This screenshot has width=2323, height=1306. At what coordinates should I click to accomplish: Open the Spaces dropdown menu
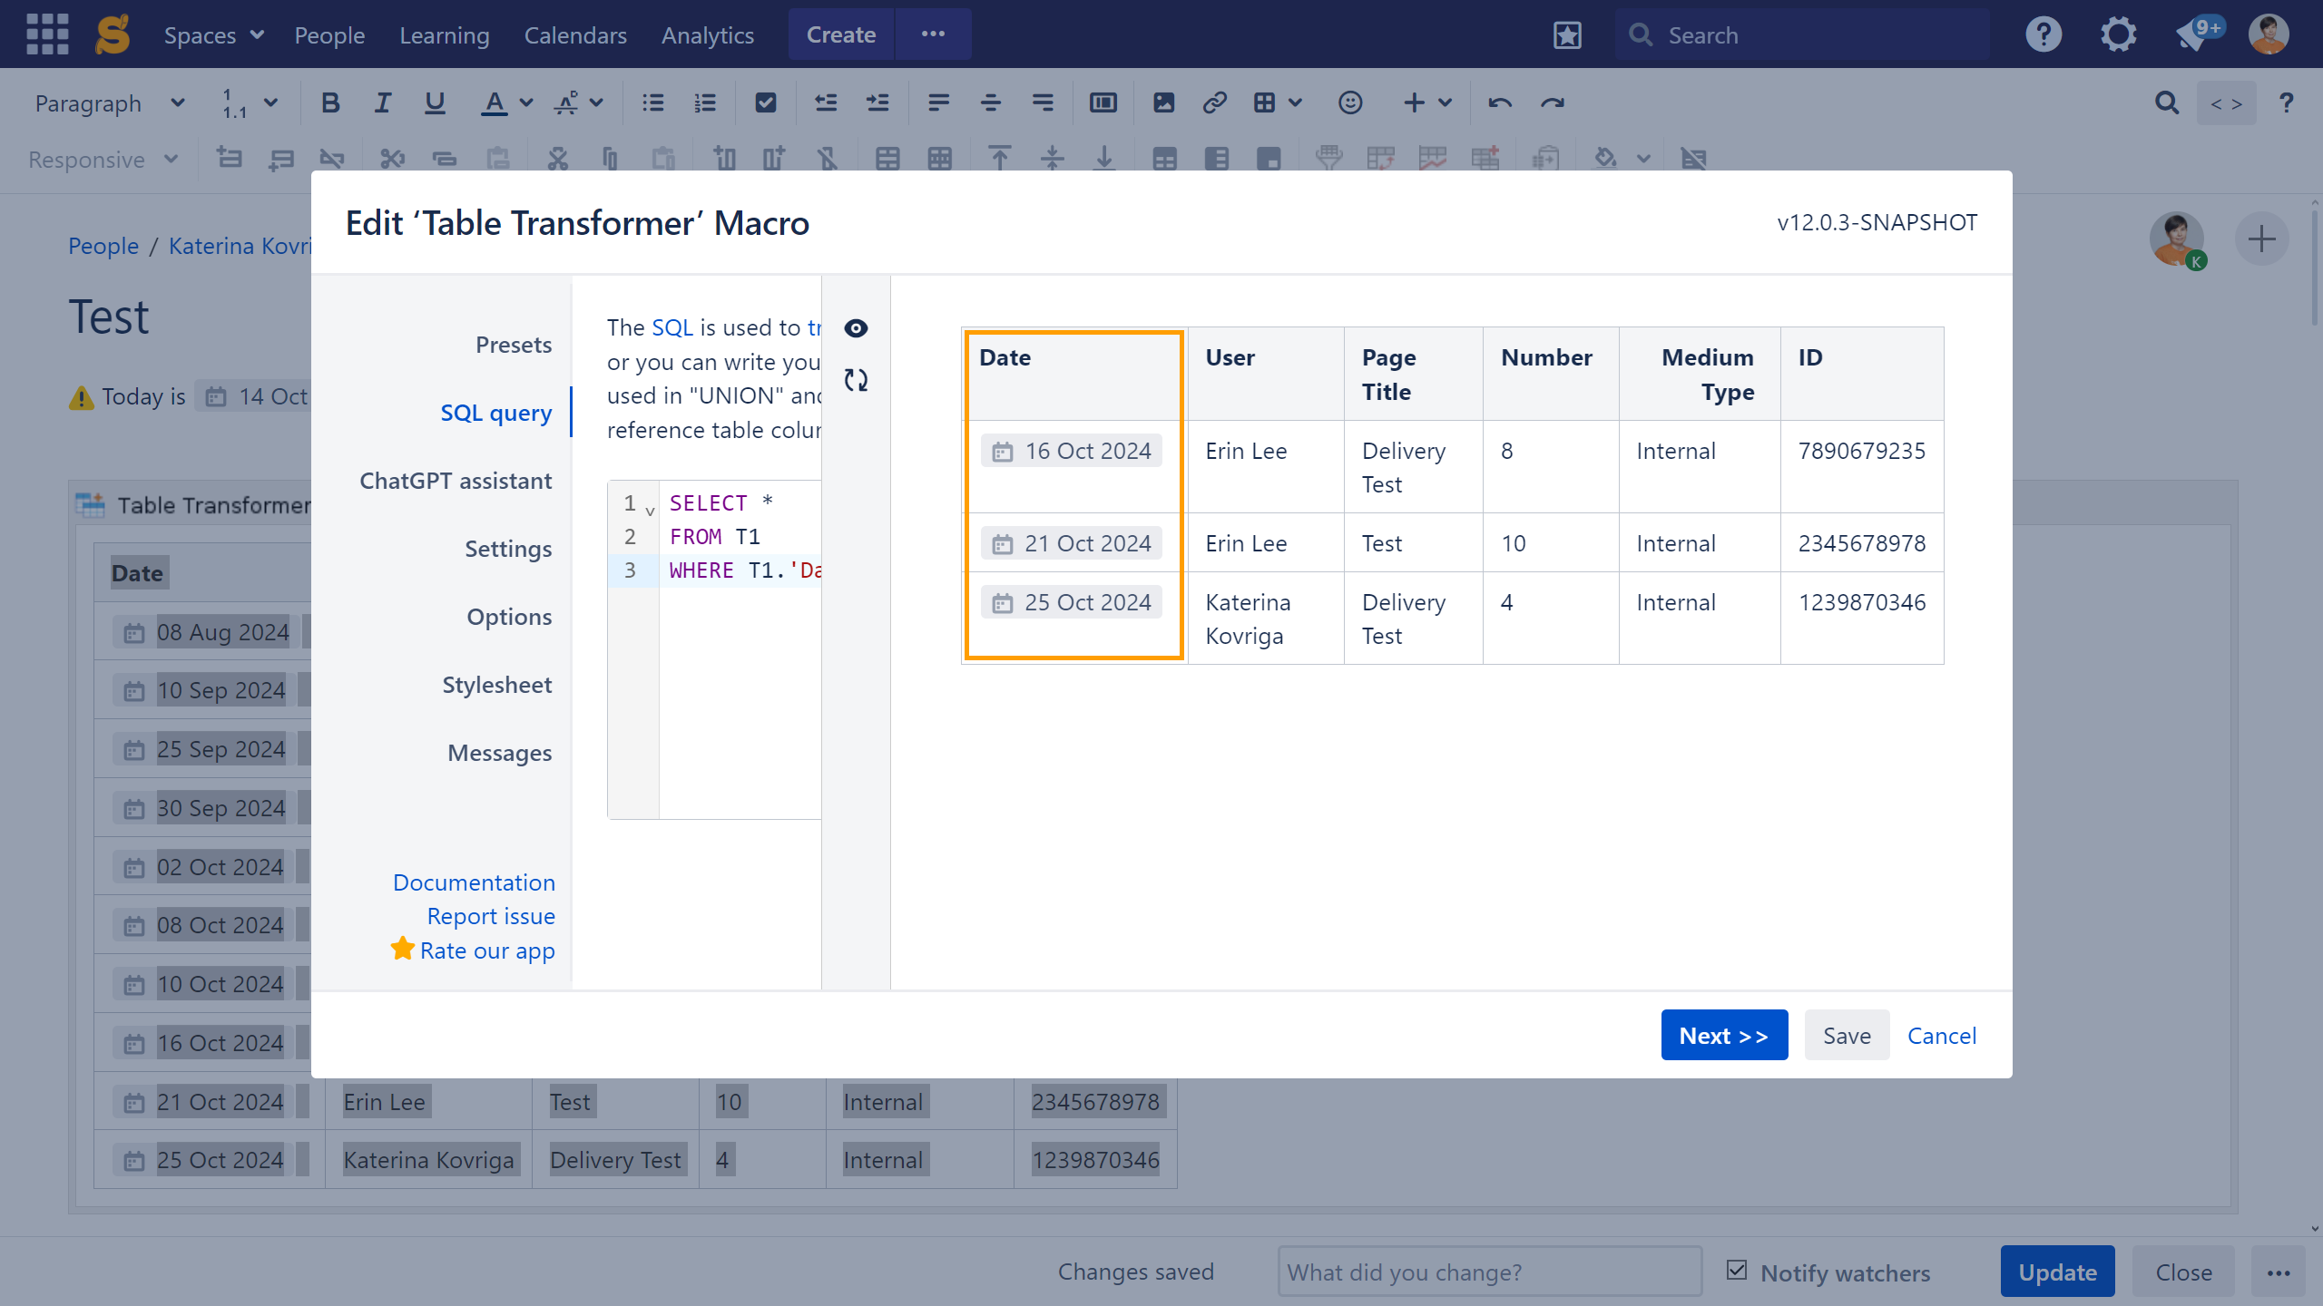point(213,35)
